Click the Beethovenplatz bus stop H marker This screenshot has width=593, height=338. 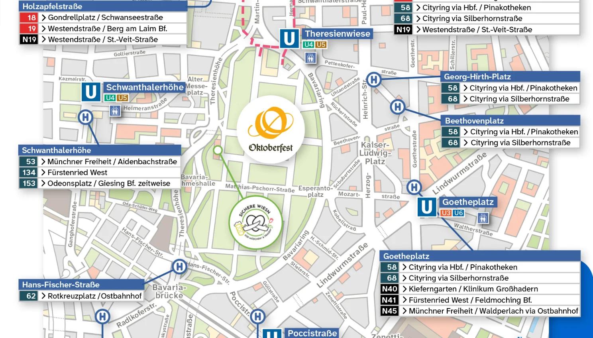[397, 107]
